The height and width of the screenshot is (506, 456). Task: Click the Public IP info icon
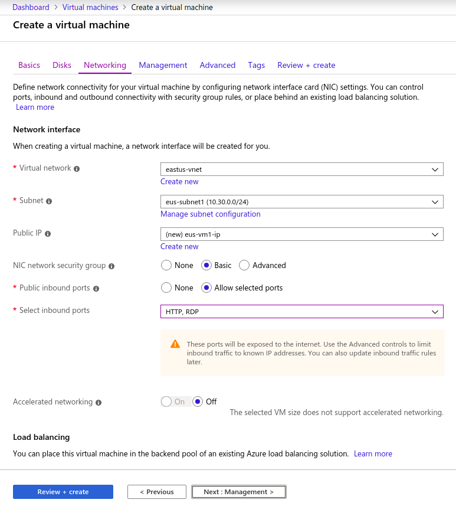point(48,234)
